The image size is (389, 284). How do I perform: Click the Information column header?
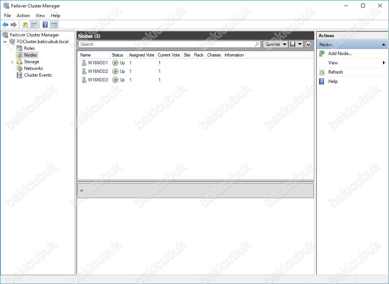[x=234, y=55]
